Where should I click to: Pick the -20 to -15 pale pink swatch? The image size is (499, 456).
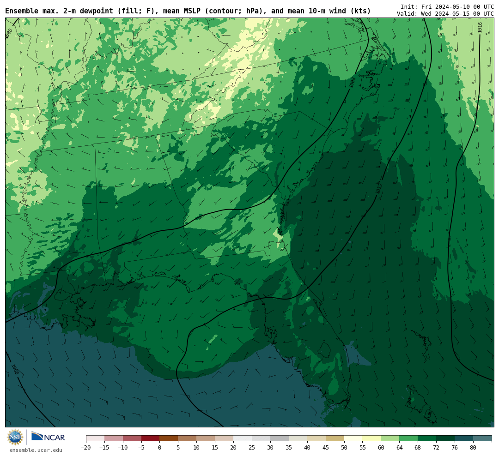[95, 438]
